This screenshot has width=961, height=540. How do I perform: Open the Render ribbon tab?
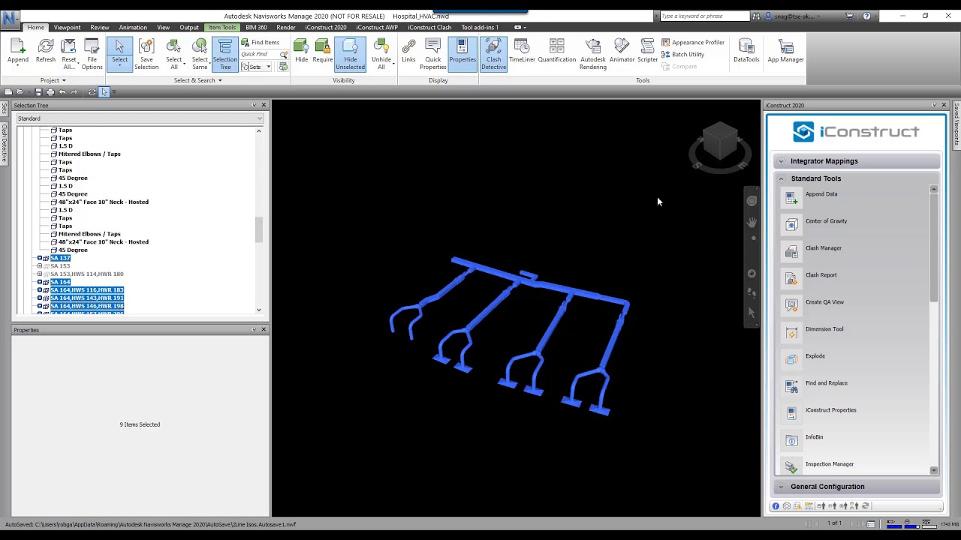[286, 28]
